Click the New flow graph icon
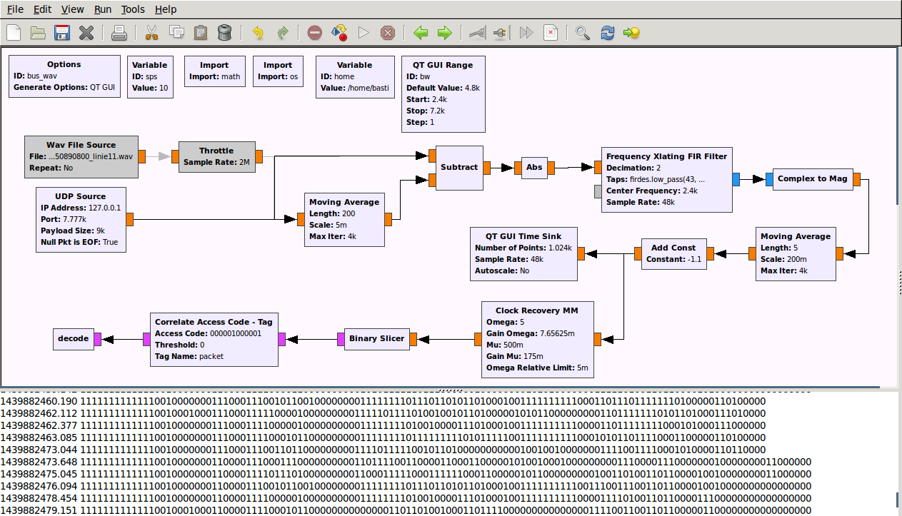Image resolution: width=902 pixels, height=516 pixels. pos(14,33)
